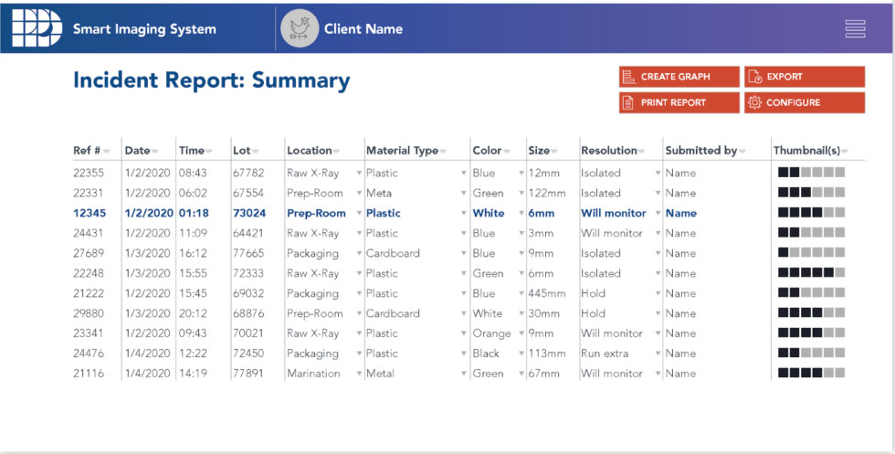
Task: Expand Color dropdown for row 23341 Orange
Action: coord(521,333)
